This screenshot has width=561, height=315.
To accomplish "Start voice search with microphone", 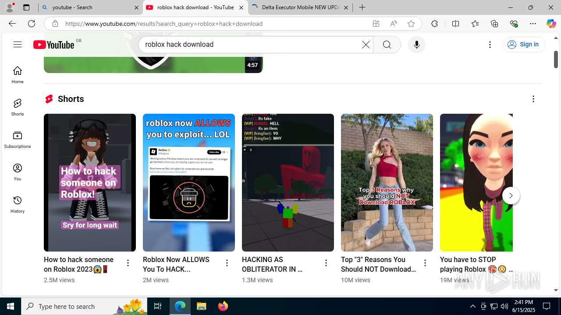I will [x=417, y=45].
